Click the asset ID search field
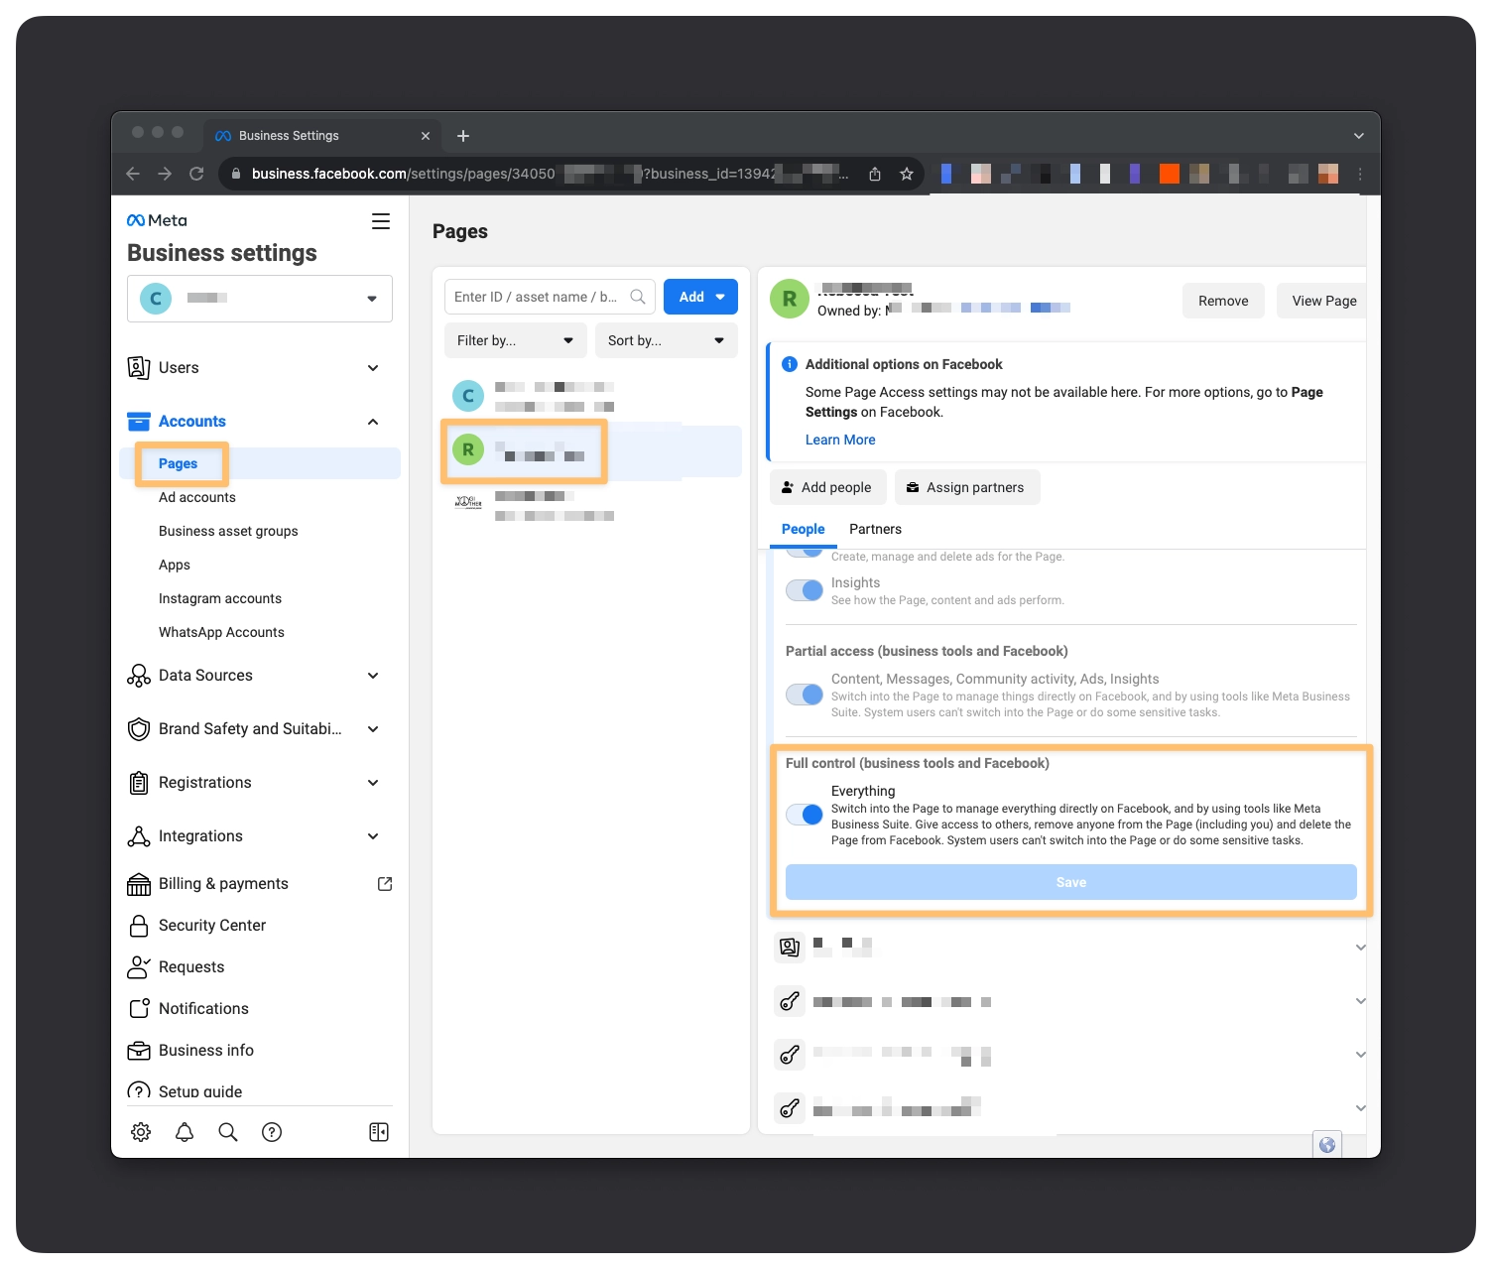The image size is (1492, 1269). click(550, 297)
